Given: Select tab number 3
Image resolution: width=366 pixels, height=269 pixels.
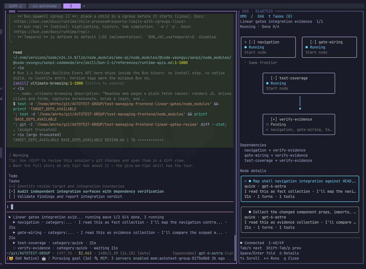Looking at the screenshot, I should (72, 6).
